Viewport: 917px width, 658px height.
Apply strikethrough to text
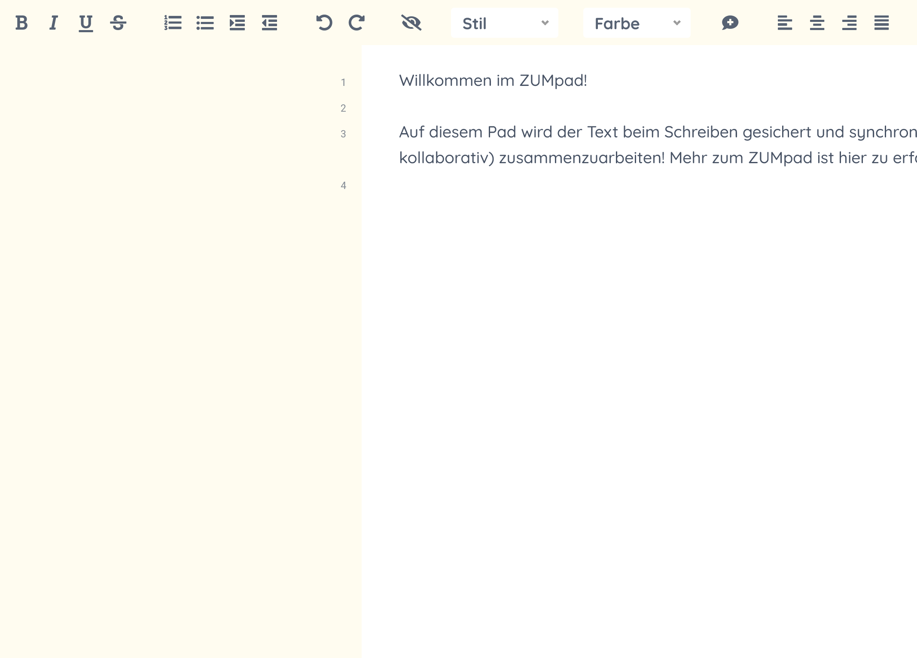118,23
